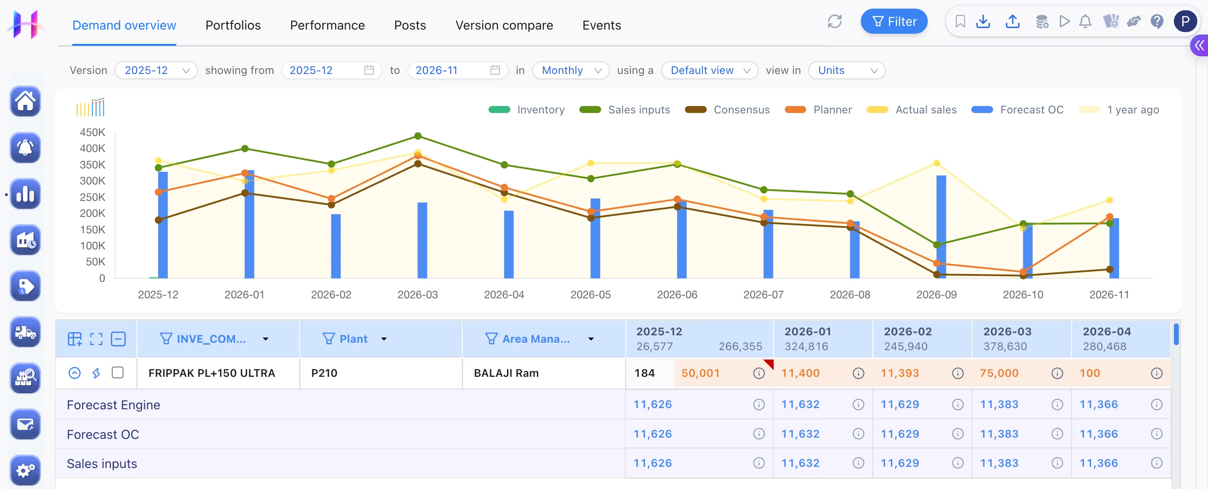Toggle the Forecast OC legend series
This screenshot has height=489, width=1208.
1017,110
